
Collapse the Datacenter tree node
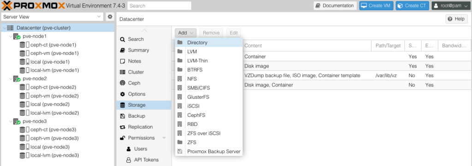click(x=4, y=28)
